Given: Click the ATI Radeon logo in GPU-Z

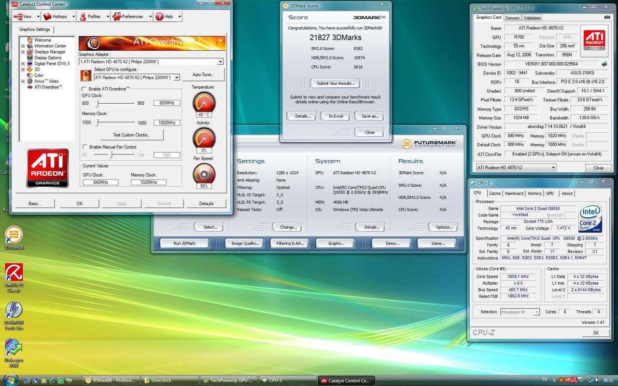Looking at the screenshot, I should [x=594, y=41].
